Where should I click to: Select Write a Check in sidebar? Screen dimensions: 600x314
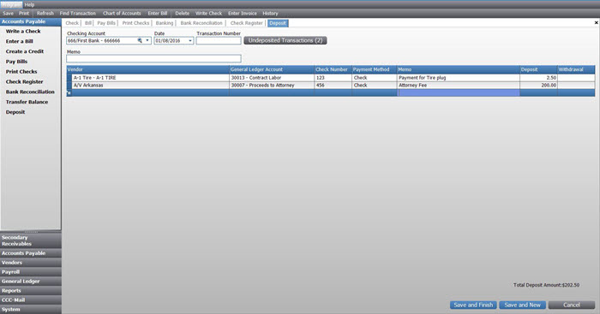click(x=23, y=32)
